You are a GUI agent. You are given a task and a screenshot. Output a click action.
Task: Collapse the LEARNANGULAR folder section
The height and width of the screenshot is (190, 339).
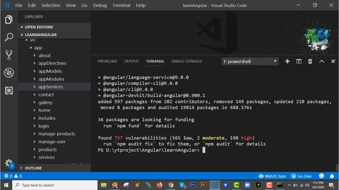pyautogui.click(x=54, y=35)
